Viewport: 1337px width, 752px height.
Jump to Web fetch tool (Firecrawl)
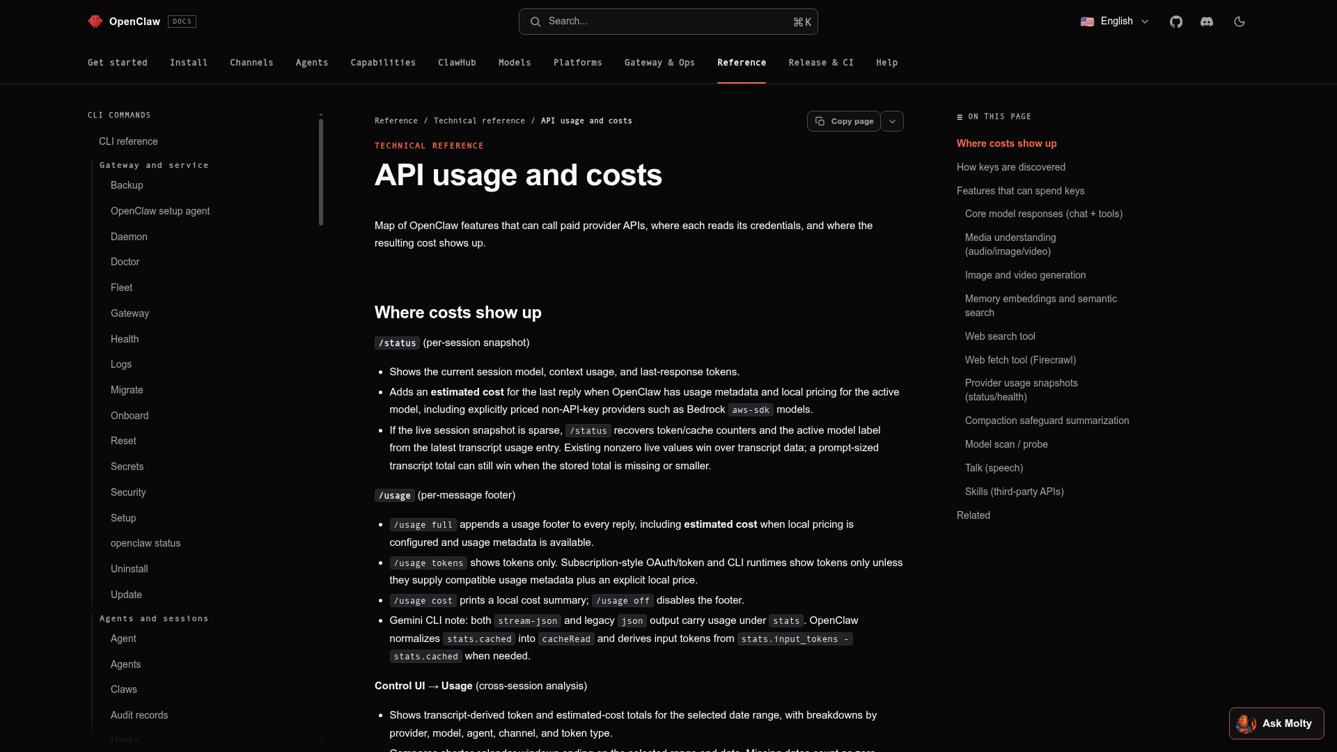[1020, 360]
